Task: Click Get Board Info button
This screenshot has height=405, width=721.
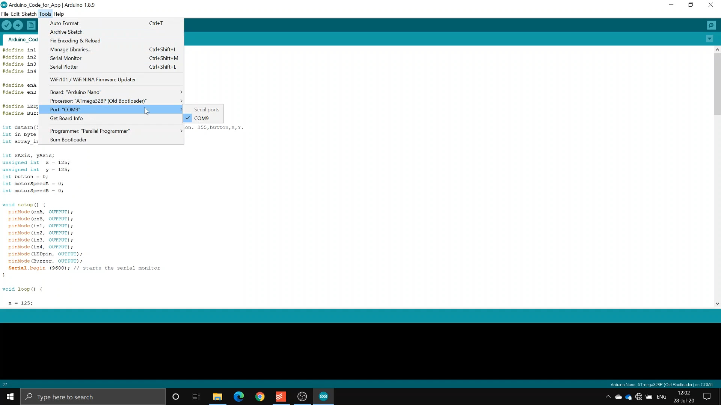Action: coord(66,118)
